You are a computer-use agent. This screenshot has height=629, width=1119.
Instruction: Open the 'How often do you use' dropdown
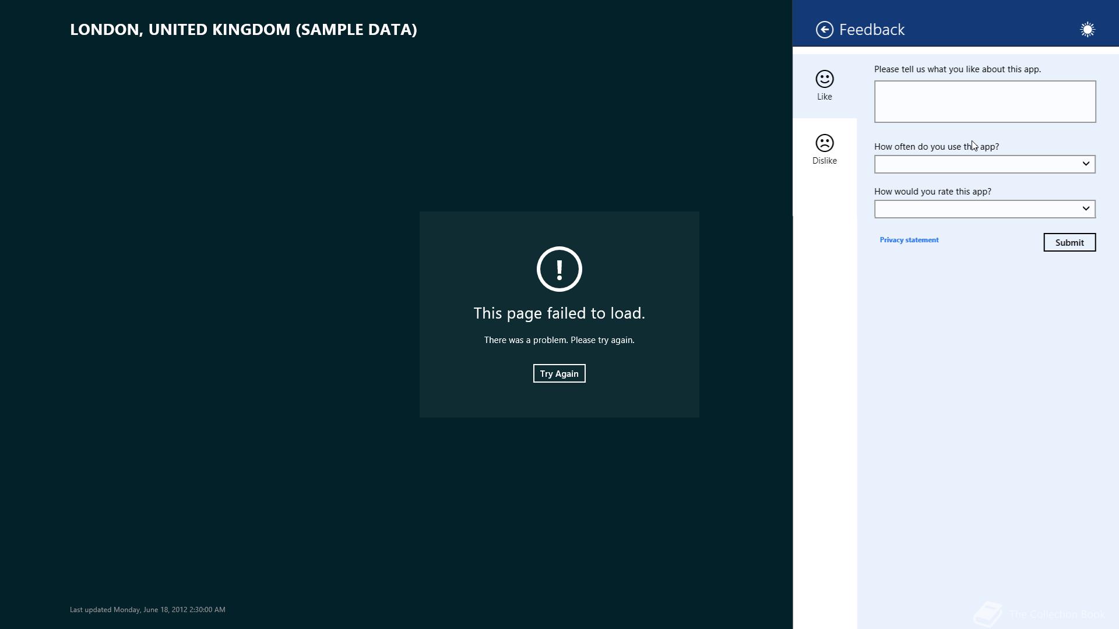point(985,164)
